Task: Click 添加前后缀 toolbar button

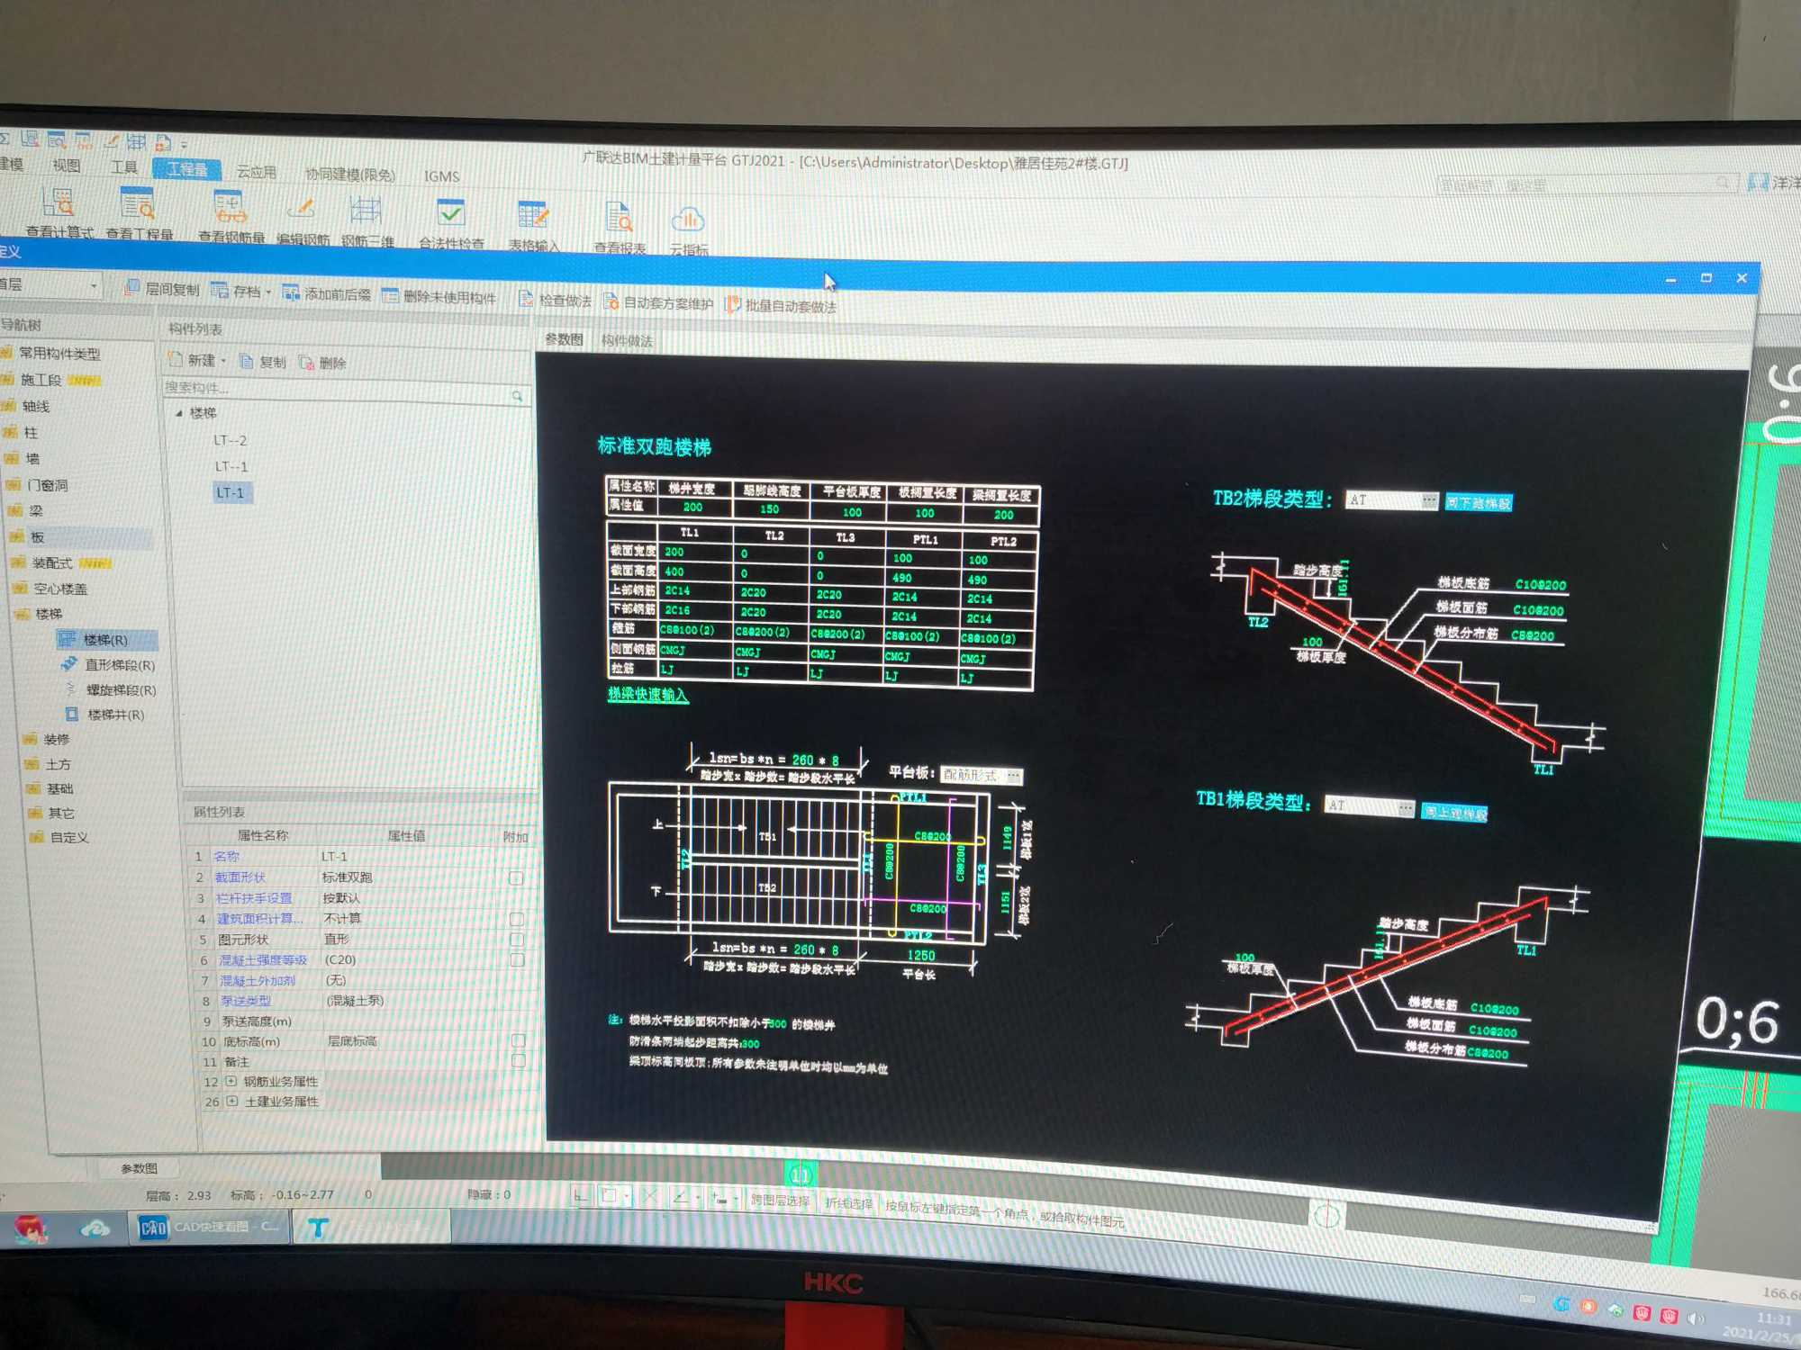Action: tap(327, 293)
